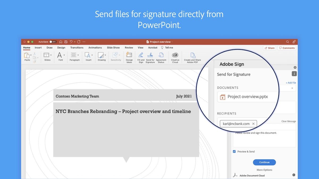Click the message text box in Adobe Sign
The width and height of the screenshot is (319, 179).
pos(264,138)
